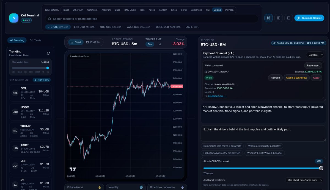Choose BTC-USD symbol chip
This screenshot has width=330, height=190.
pyautogui.click(x=58, y=27)
